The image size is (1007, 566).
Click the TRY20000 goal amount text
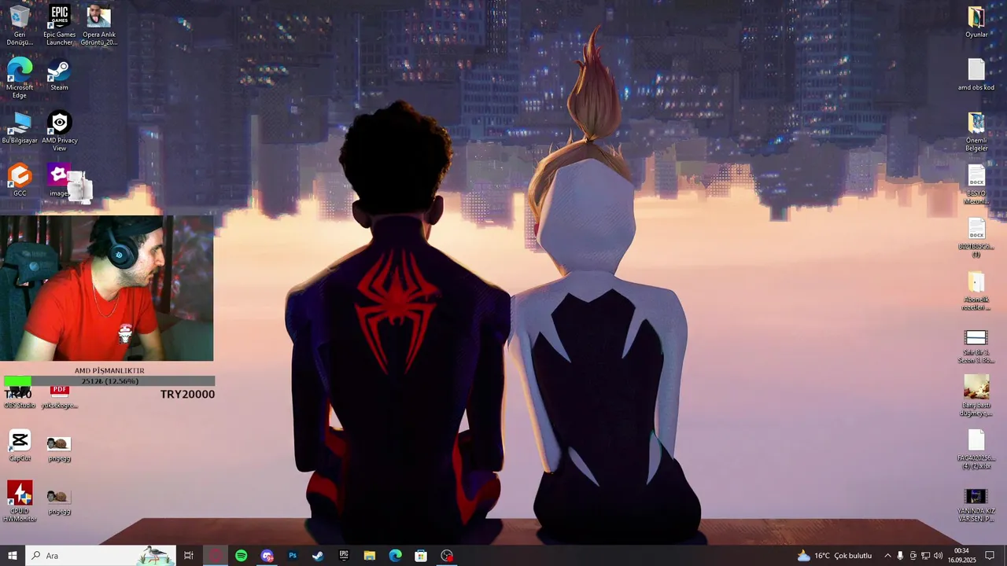187,395
